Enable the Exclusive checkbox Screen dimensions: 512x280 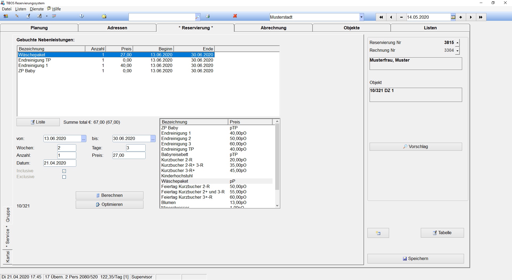point(64,177)
